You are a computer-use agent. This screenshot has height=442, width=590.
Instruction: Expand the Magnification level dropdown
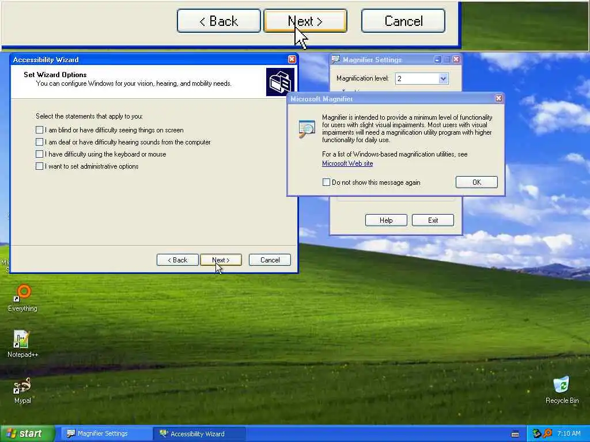443,78
